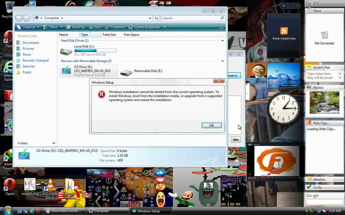This screenshot has width=345, height=215.
Task: Click the Local Disk (C:) usage bar
Action: pos(95,51)
